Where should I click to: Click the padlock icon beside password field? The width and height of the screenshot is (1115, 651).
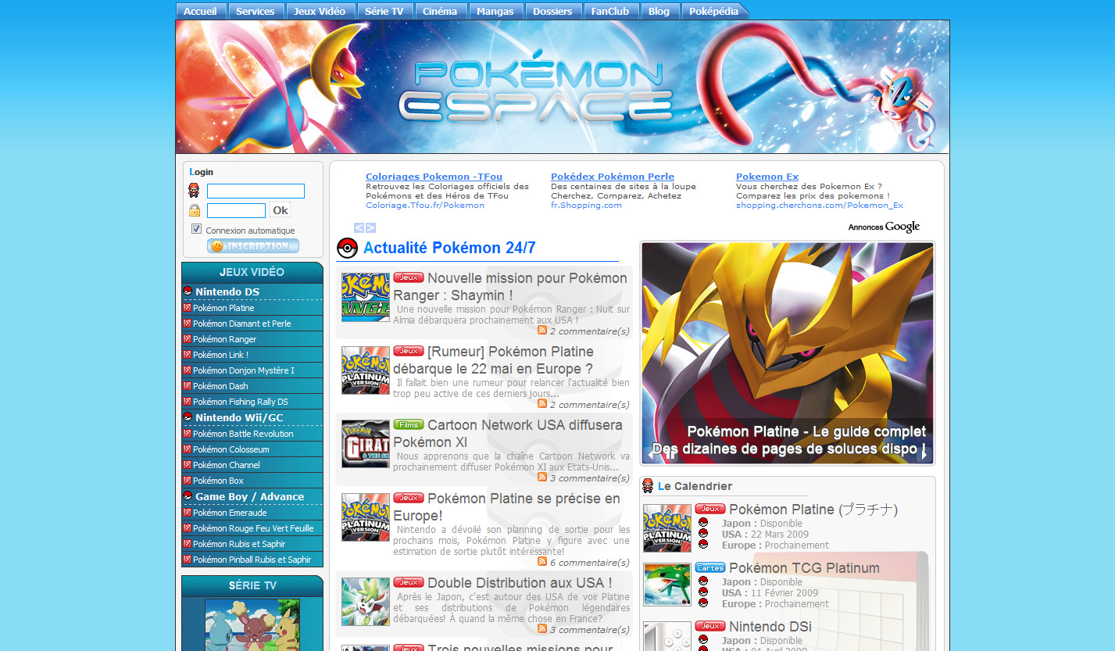[x=194, y=210]
